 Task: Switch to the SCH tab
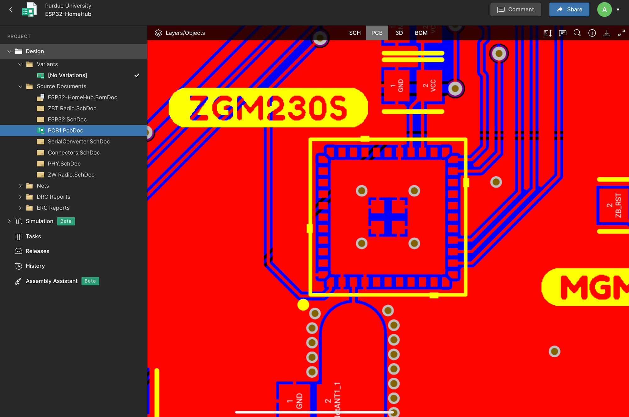355,33
